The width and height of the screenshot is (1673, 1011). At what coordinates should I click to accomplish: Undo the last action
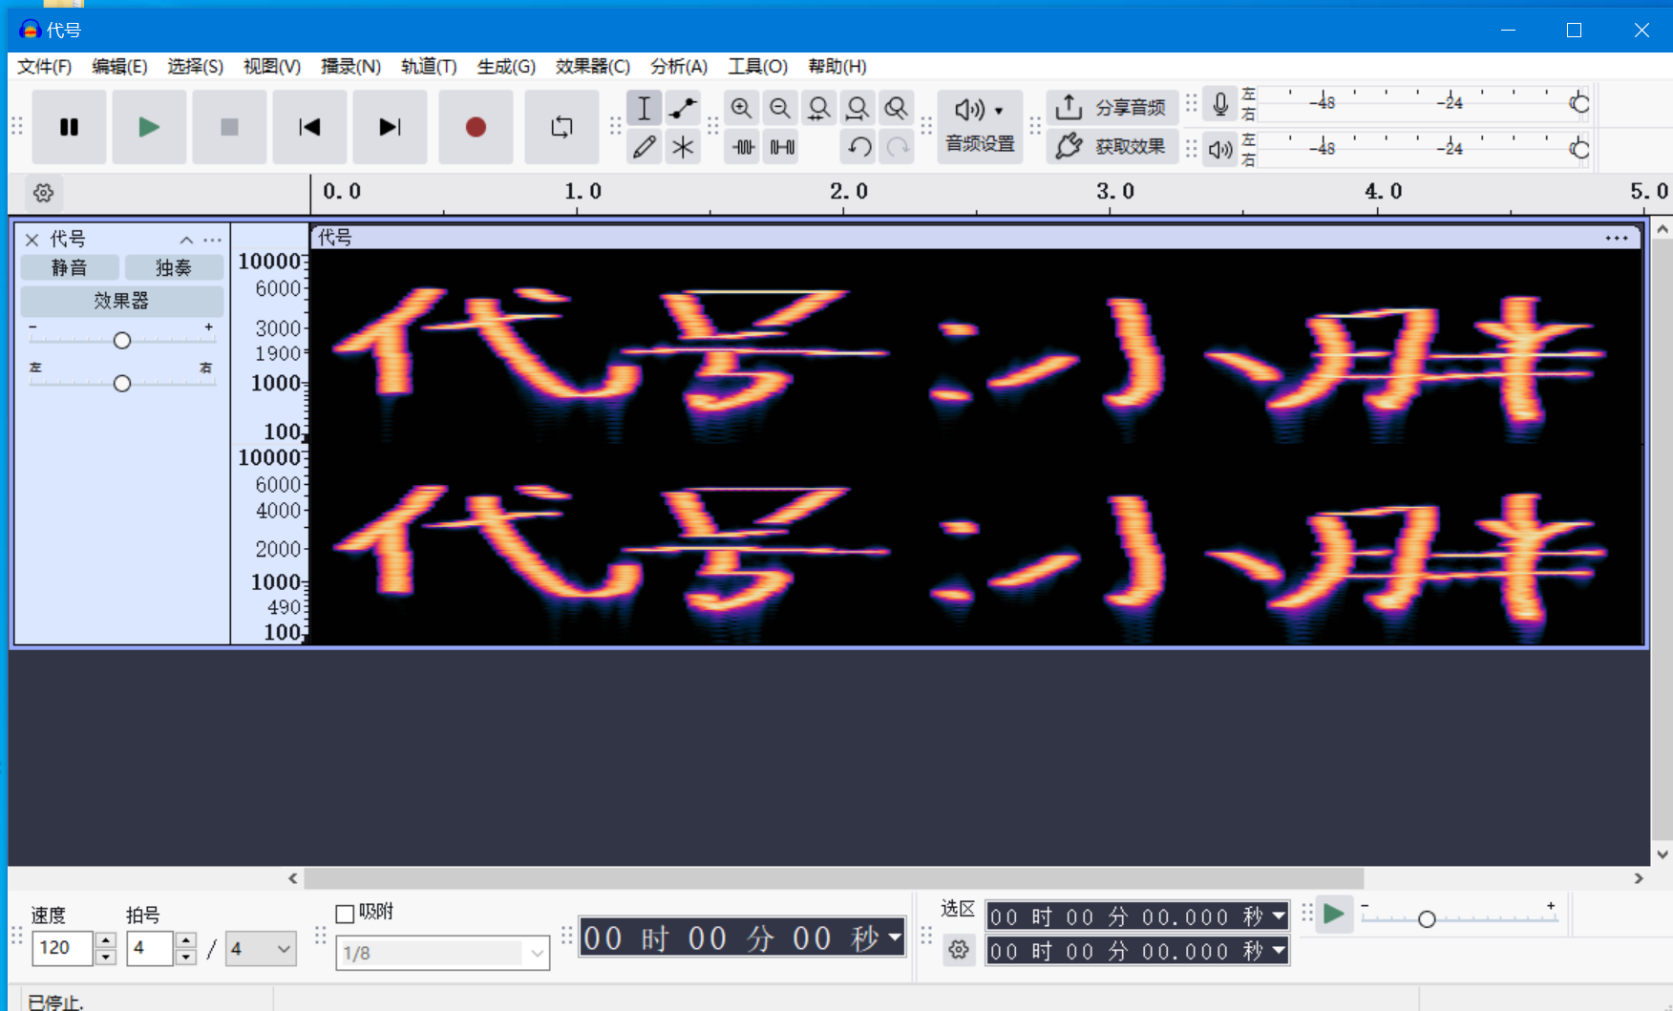click(859, 147)
